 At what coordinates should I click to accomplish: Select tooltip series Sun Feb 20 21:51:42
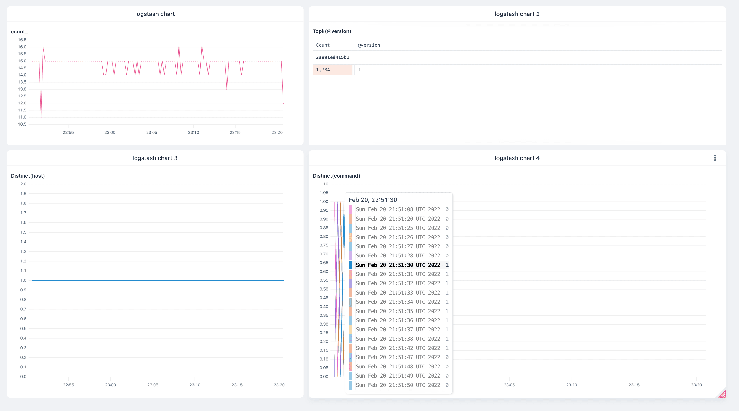tap(398, 348)
